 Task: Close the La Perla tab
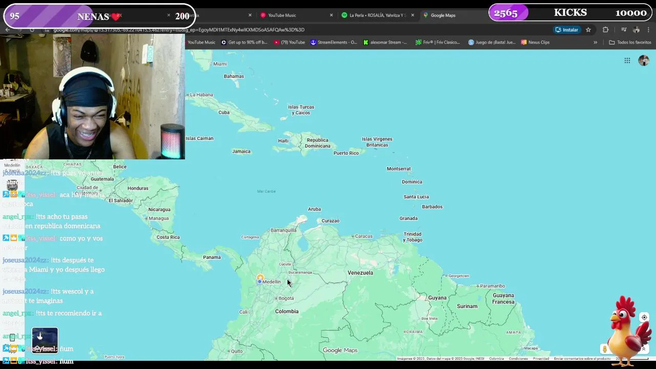click(x=413, y=15)
